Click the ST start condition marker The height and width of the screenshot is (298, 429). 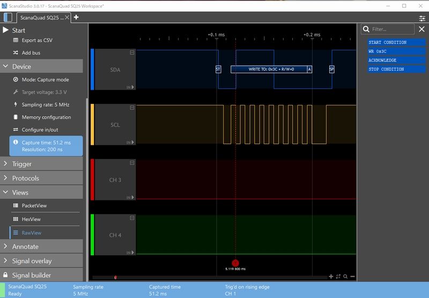(218, 69)
